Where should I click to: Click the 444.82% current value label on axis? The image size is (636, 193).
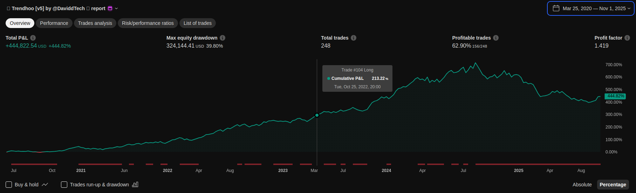coord(615,96)
